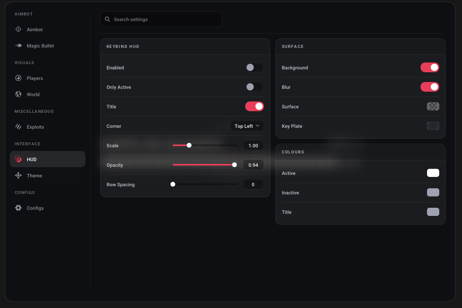
Task: Open the Key Plate colour swatch
Action: pyautogui.click(x=433, y=126)
